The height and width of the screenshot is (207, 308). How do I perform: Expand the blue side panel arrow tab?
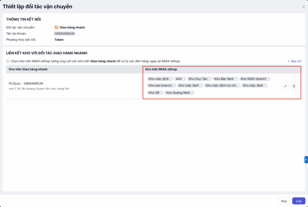coord(306,160)
